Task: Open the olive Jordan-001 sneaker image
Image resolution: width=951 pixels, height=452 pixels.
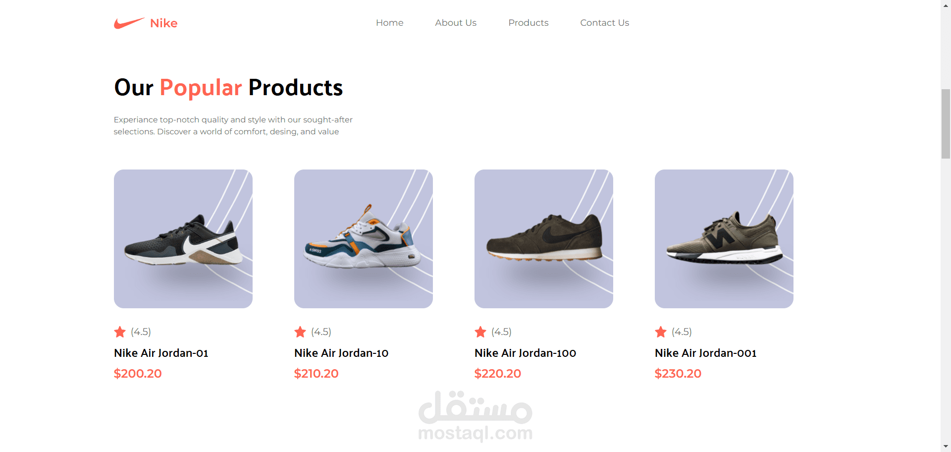Action: pos(724,239)
